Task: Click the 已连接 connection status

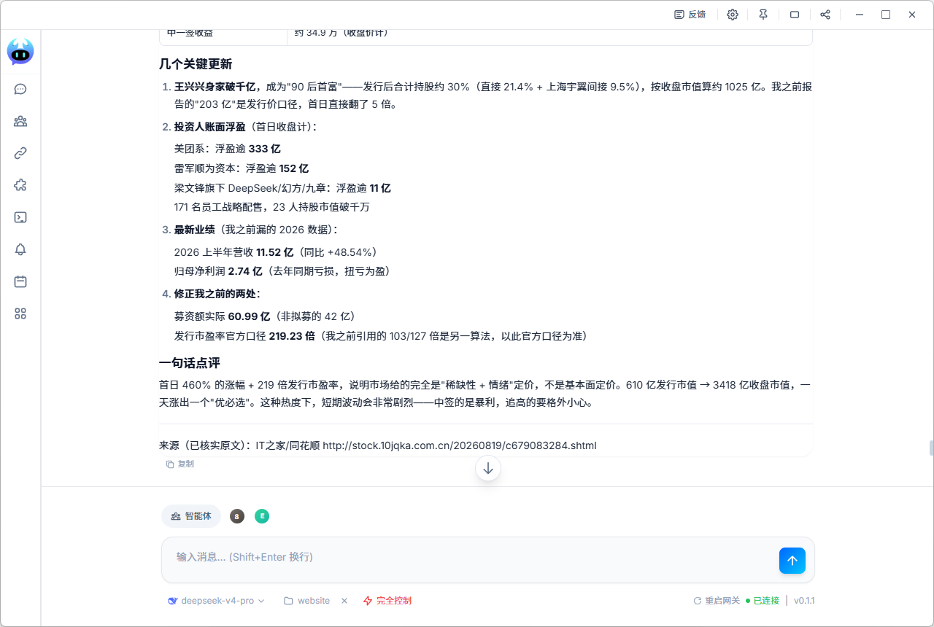Action: pyautogui.click(x=763, y=601)
